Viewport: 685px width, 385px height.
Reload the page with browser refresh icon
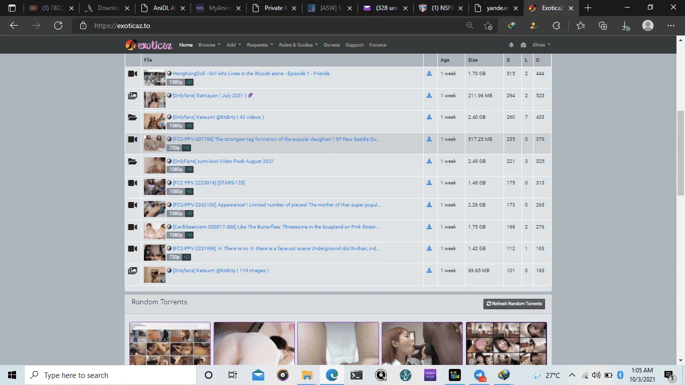[58, 26]
